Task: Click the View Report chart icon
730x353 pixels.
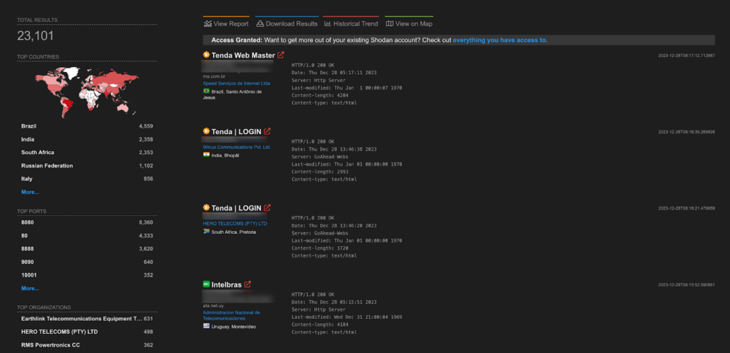Action: (x=207, y=24)
